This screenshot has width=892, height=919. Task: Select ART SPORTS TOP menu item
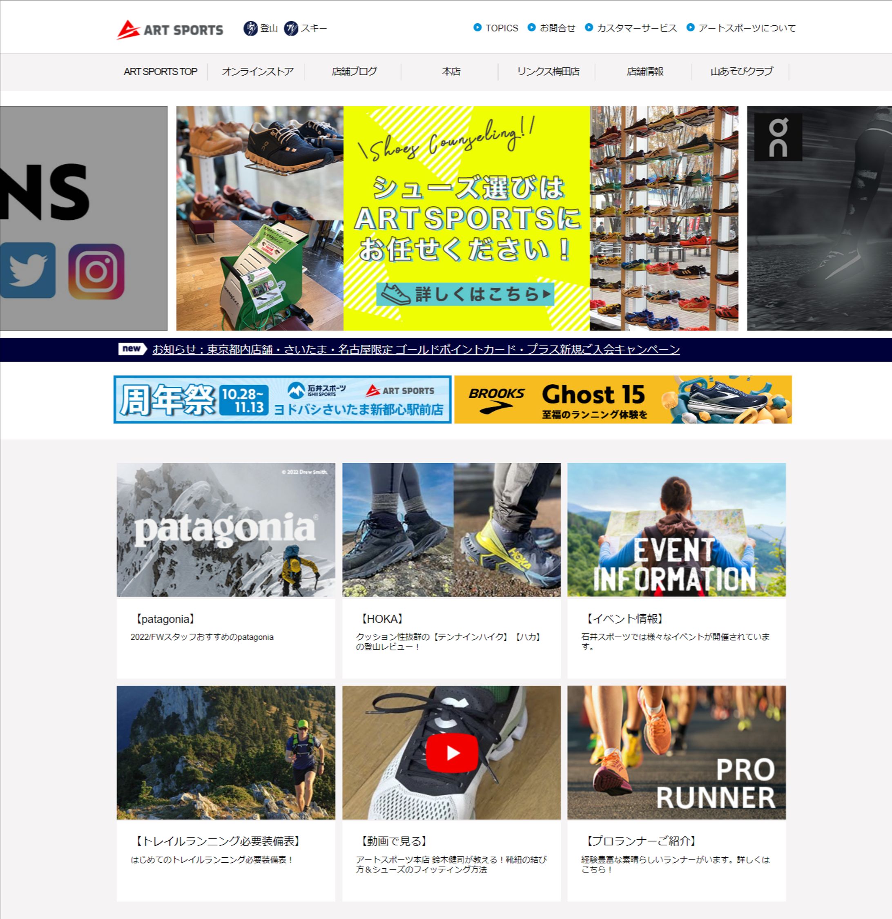(x=161, y=72)
